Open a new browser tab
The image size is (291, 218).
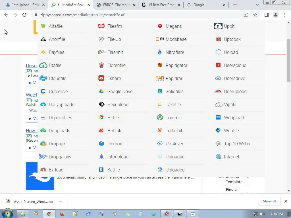(x=235, y=5)
